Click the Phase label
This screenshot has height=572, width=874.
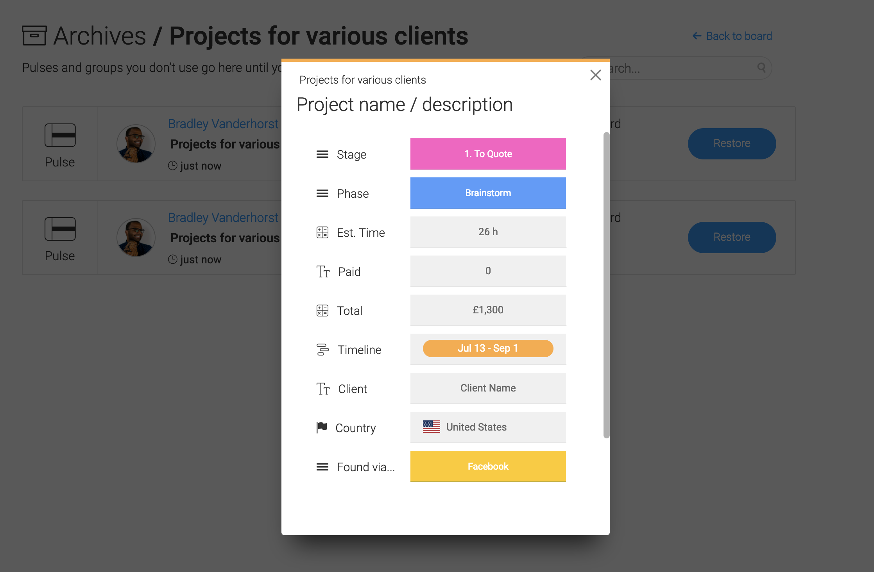[x=353, y=193]
